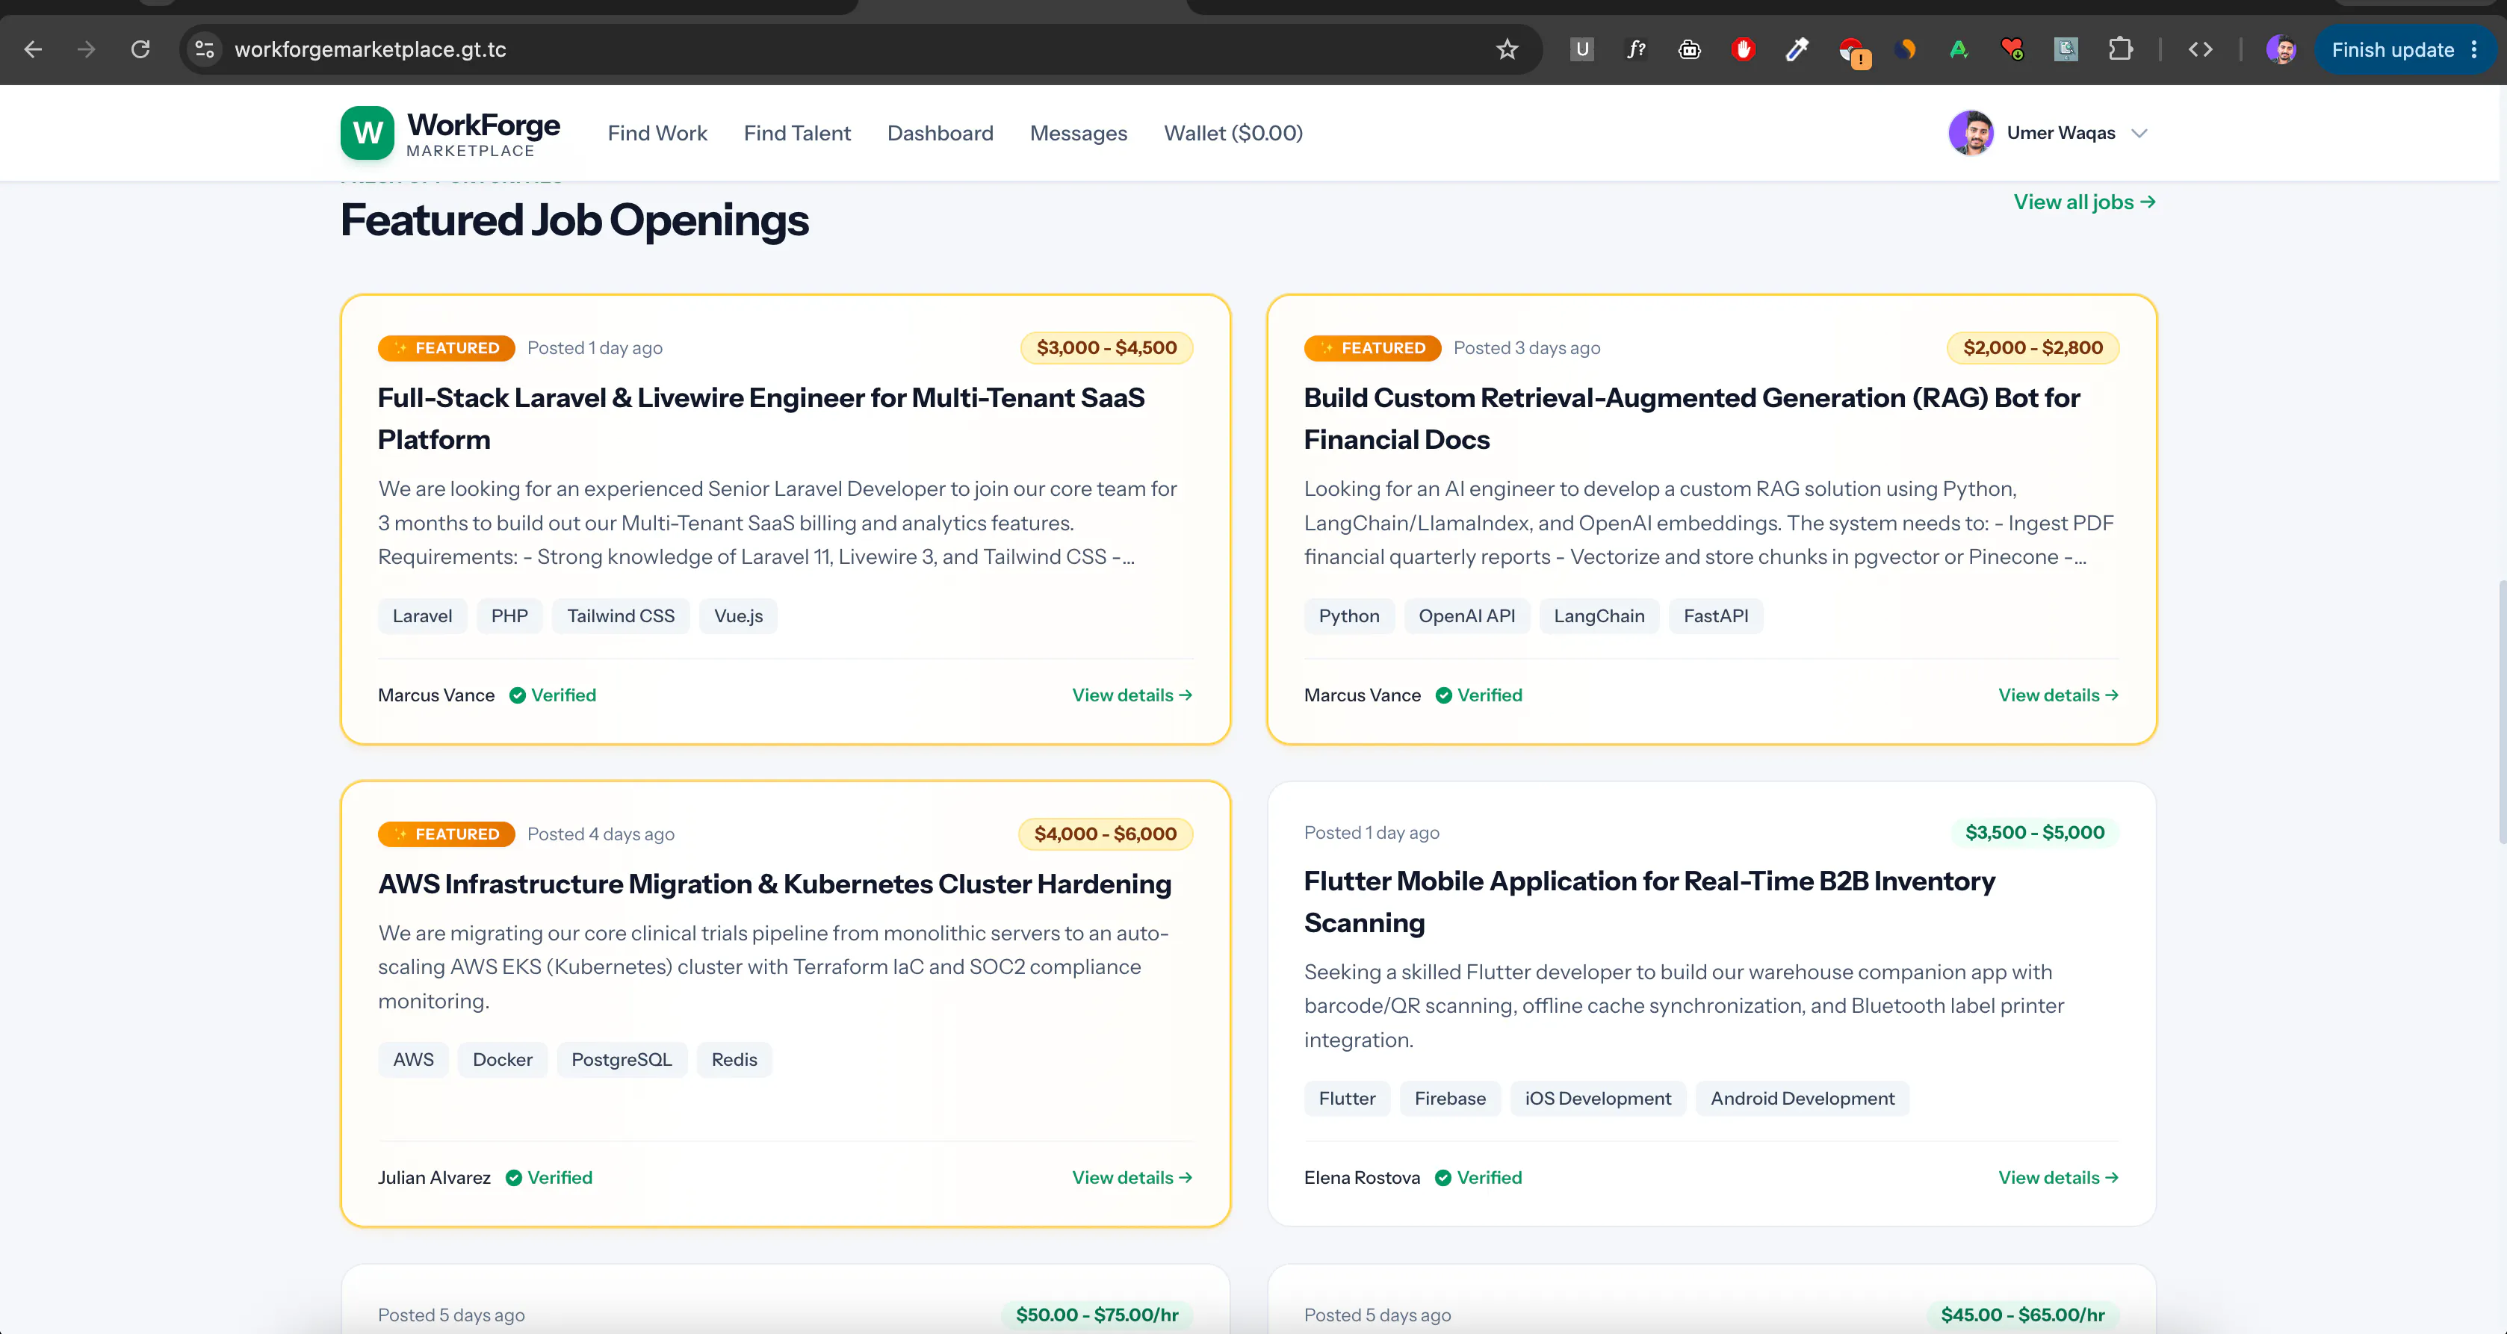Select the Vue.js skill tag

[739, 616]
